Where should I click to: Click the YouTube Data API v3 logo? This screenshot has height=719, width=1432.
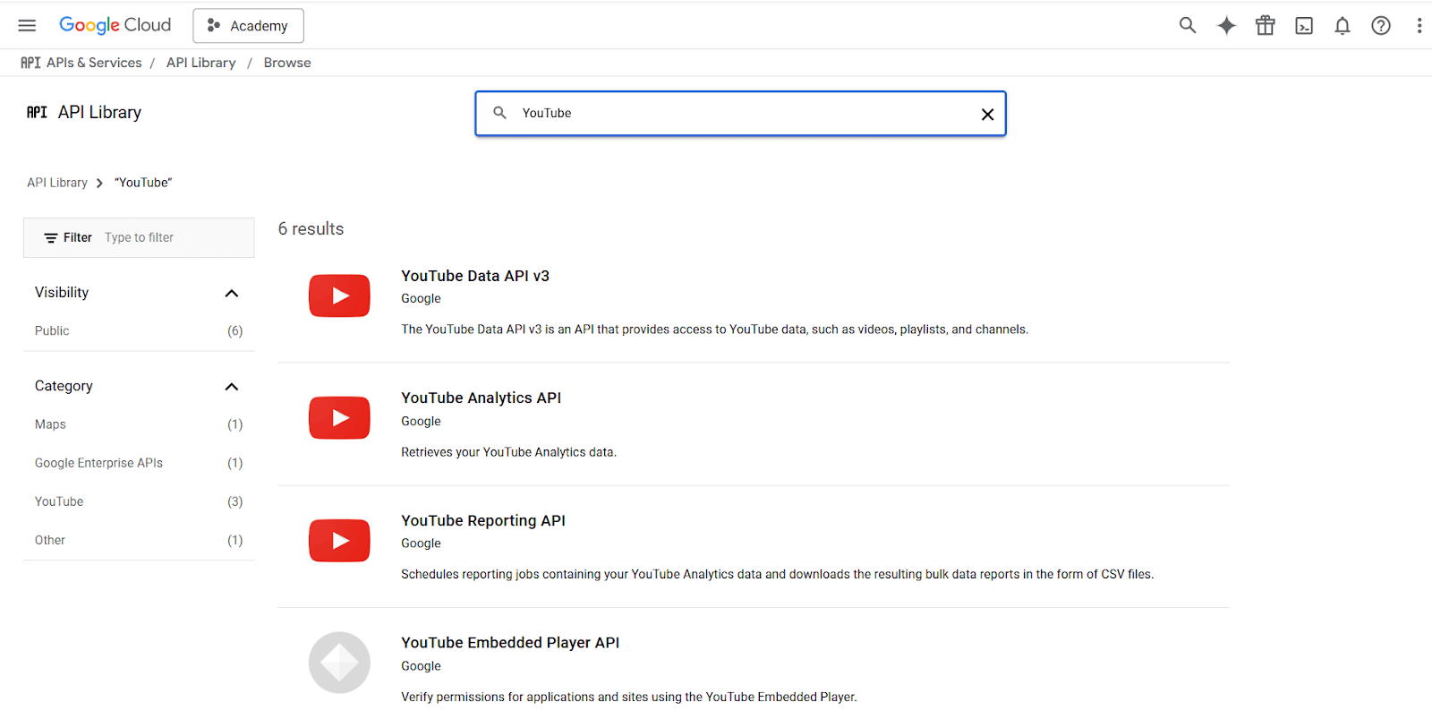coord(339,295)
